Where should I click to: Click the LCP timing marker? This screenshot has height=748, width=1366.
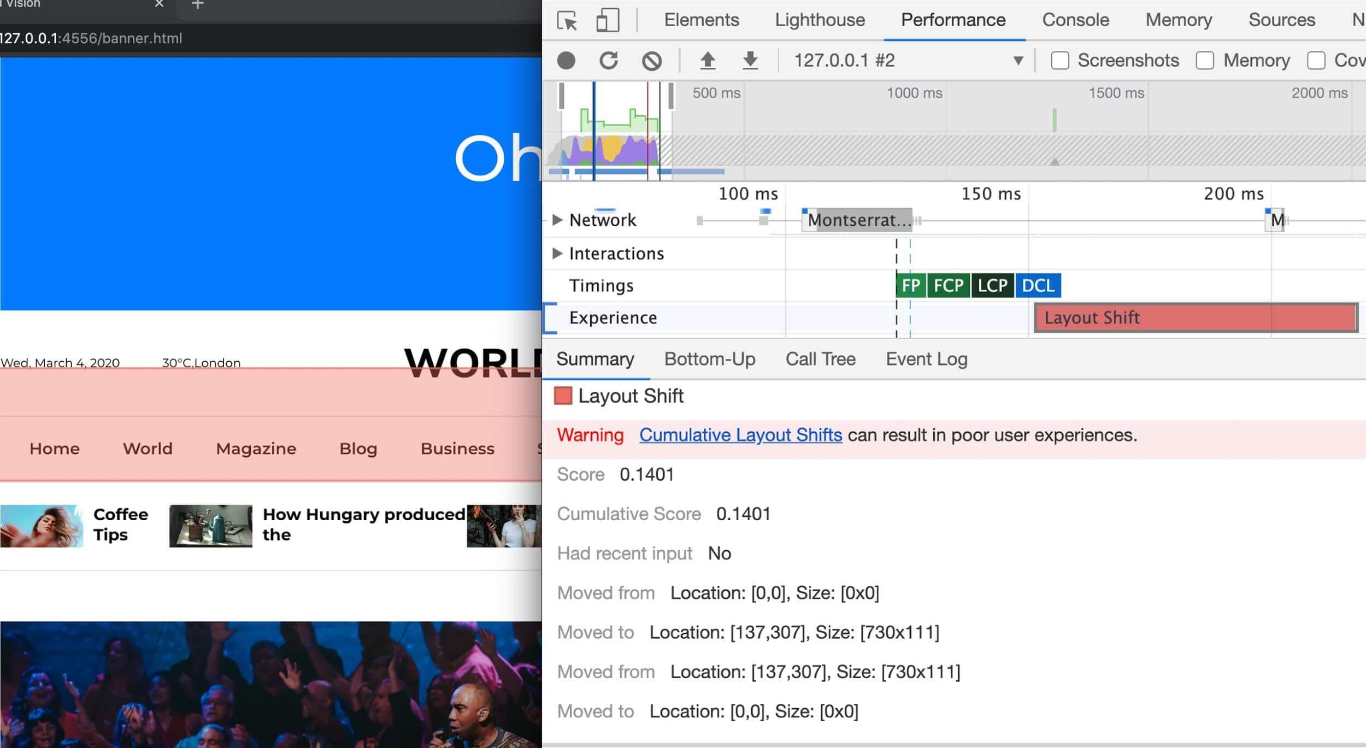pos(993,286)
